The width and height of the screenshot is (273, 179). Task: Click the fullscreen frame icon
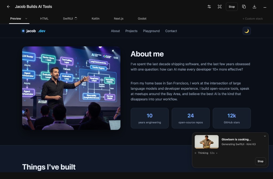click(220, 7)
